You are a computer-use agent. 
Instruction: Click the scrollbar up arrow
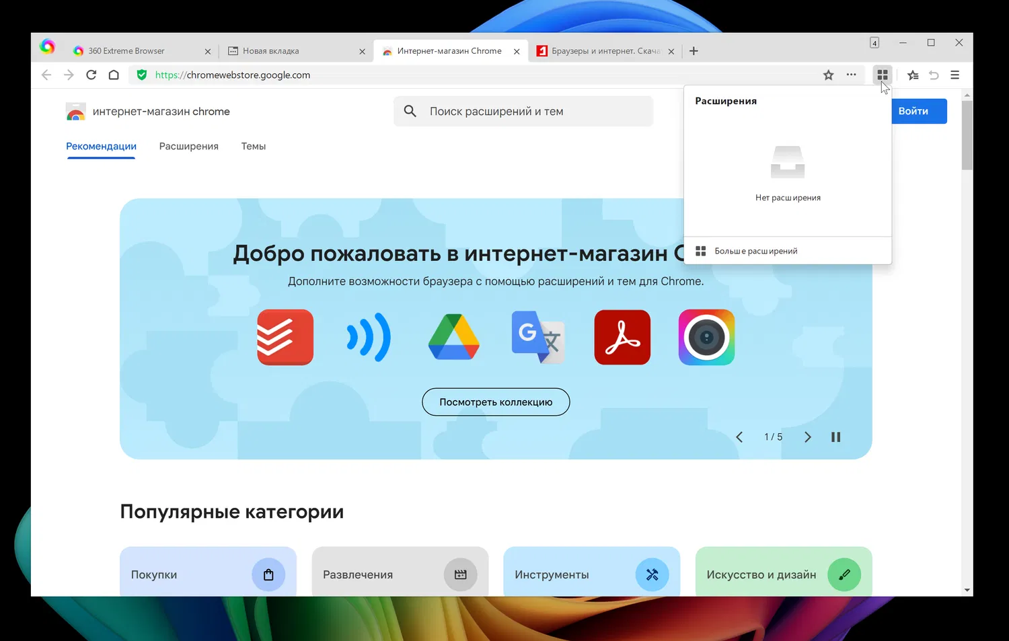point(967,95)
